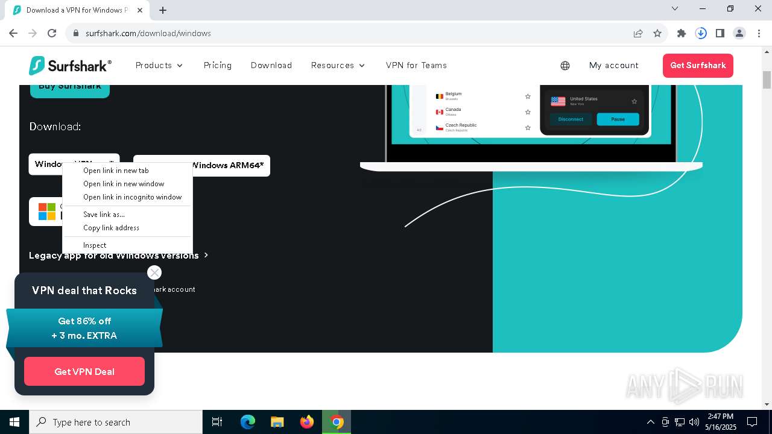Choose Inspect from context menu
772x434 pixels.
pos(127,245)
